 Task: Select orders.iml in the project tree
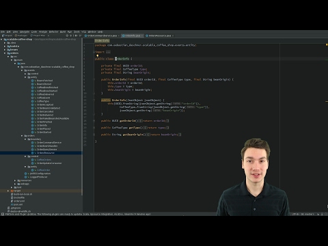click(x=19, y=201)
